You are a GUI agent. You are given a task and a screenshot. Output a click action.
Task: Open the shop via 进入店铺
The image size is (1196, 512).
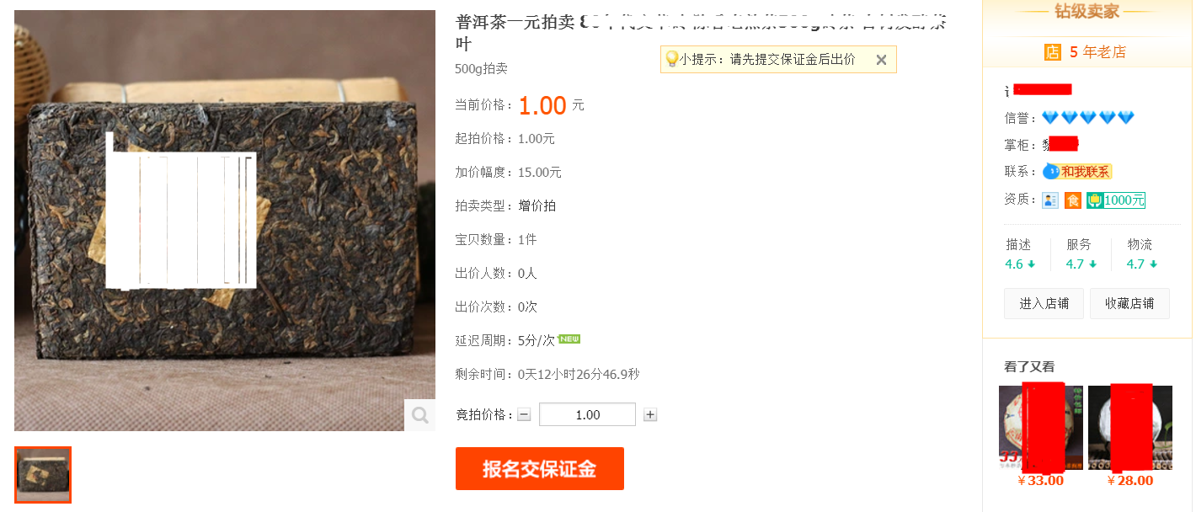tap(1044, 303)
